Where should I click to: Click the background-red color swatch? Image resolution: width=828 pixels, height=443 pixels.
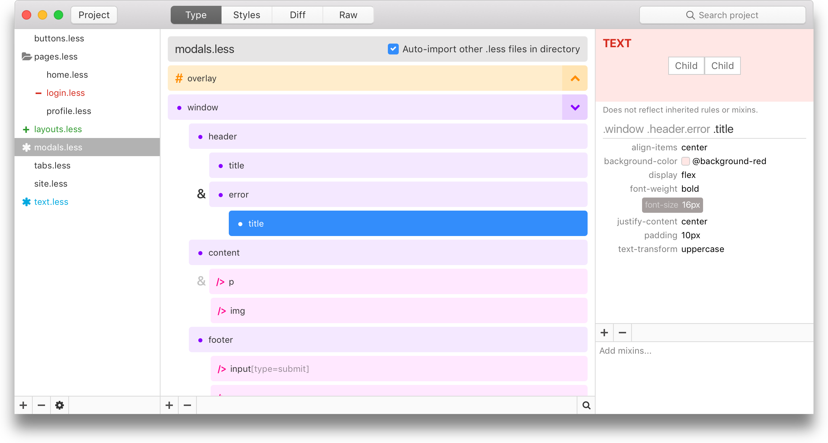[685, 161]
